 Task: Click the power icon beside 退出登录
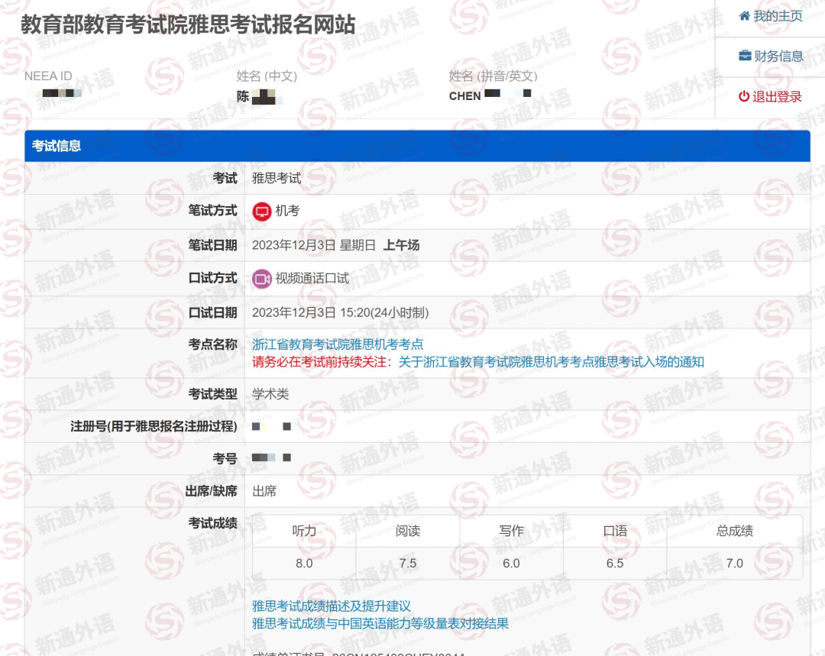744,96
